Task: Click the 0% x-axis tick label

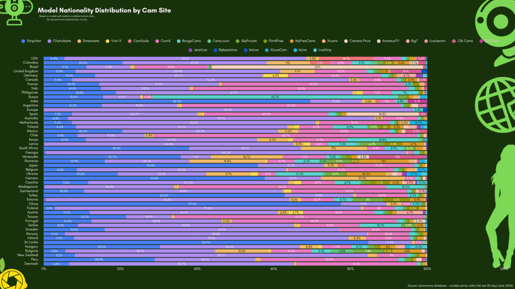Action: coord(44,269)
